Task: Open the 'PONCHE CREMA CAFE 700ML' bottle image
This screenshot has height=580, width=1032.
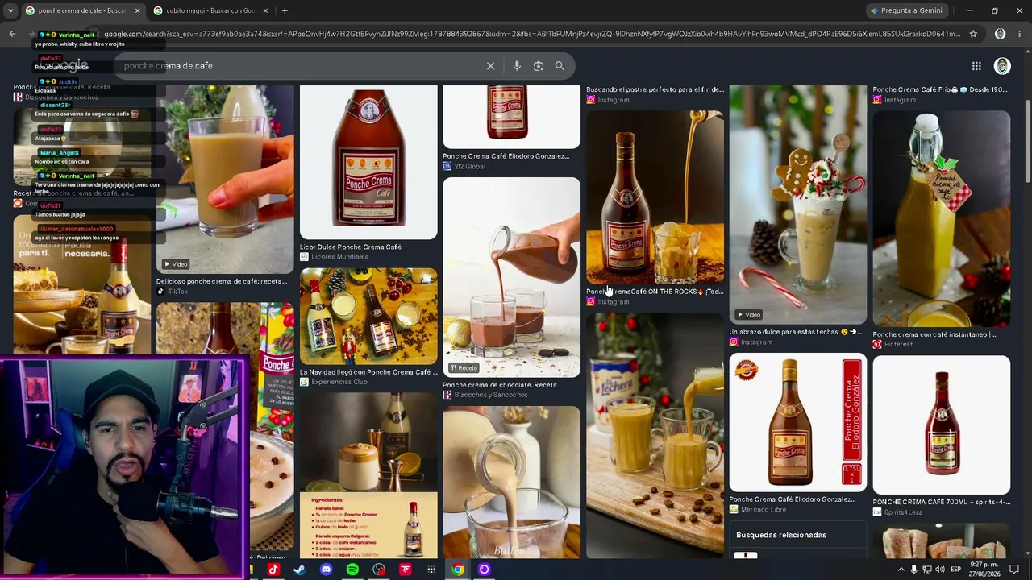Action: [x=941, y=425]
